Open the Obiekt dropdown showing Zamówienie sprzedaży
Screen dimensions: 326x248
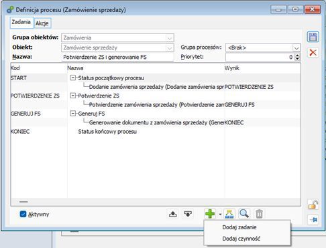pos(170,47)
